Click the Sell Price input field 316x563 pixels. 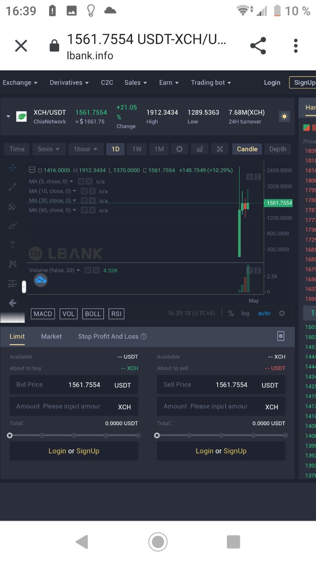tap(221, 384)
